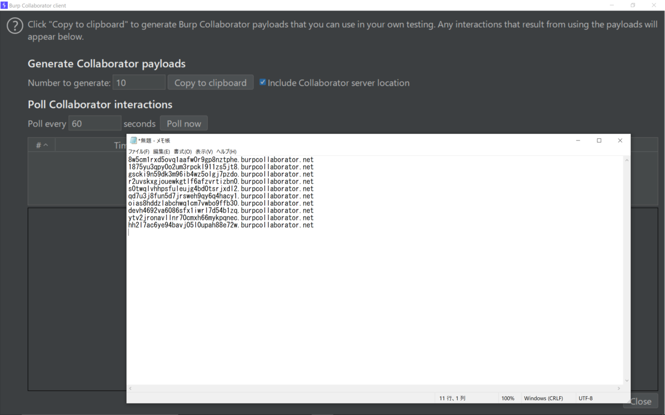Click the Close button in Burp Collaborator
Screen dimensions: 665x415
pos(641,401)
